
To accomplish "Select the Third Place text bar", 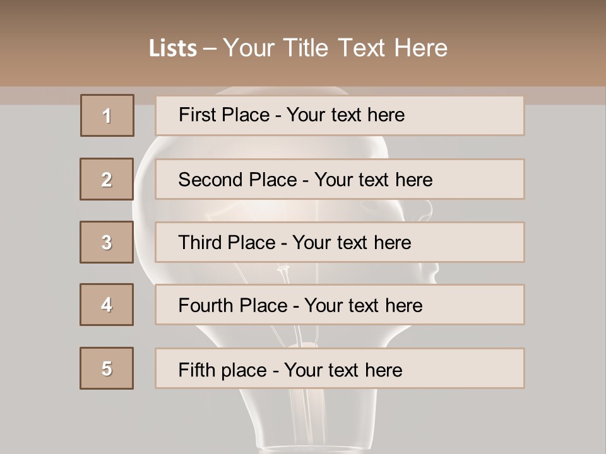I will pos(340,242).
